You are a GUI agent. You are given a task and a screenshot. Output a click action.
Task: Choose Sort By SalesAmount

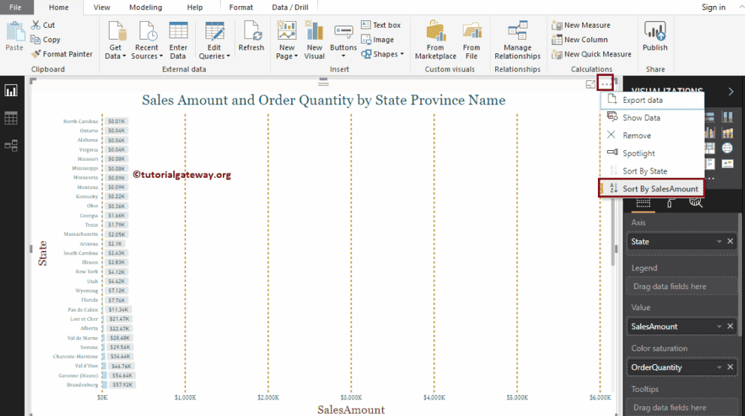pyautogui.click(x=653, y=188)
